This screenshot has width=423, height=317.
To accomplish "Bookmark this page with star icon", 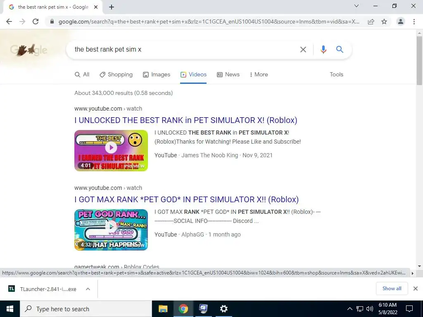I will pos(384,21).
